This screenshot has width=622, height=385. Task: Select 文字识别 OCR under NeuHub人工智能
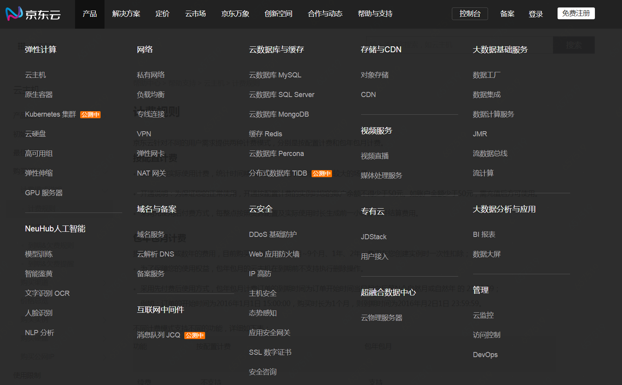(47, 293)
